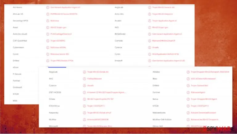237x134 pixels.
Task: Click the warning icon in the Cynet row
Action: click(x=48, y=54)
